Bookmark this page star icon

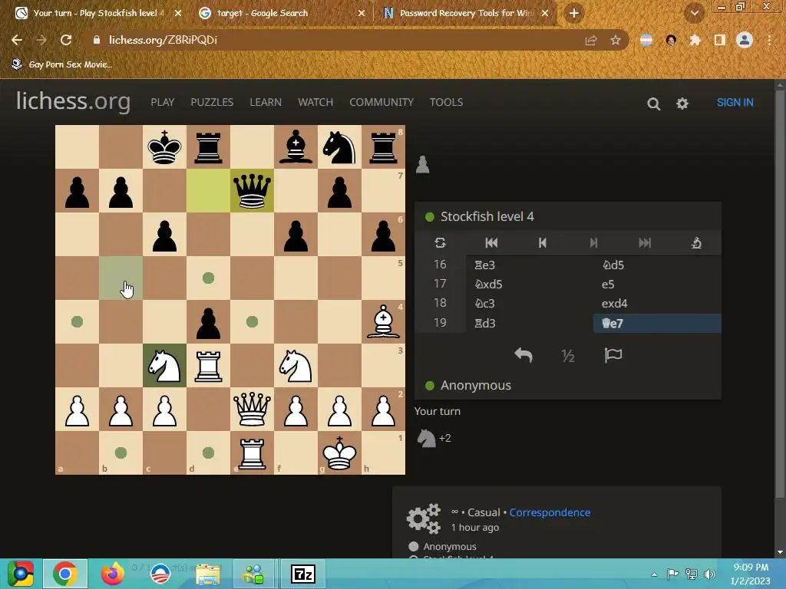616,40
